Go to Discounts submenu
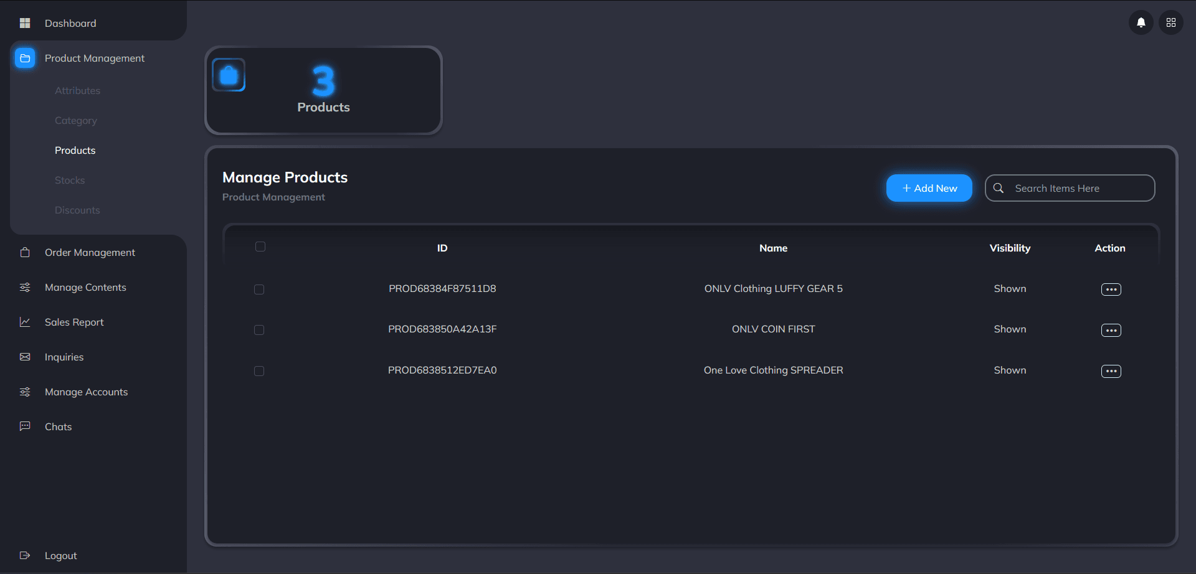Screen dimensions: 1196x574 [x=77, y=210]
